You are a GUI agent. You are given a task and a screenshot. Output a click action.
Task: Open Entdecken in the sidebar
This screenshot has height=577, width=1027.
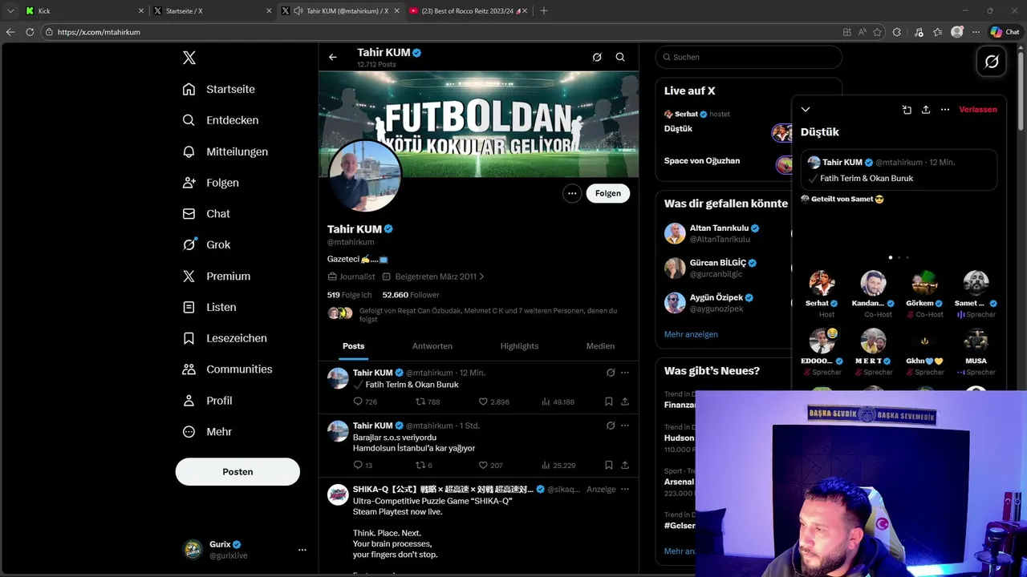click(x=221, y=120)
